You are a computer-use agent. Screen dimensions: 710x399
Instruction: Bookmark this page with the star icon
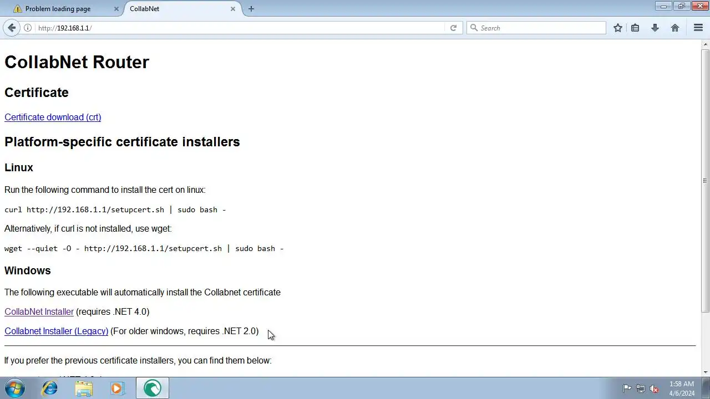coord(617,28)
